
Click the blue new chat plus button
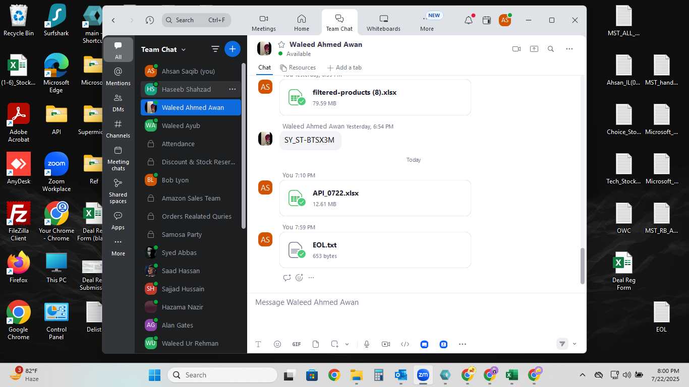coord(233,49)
